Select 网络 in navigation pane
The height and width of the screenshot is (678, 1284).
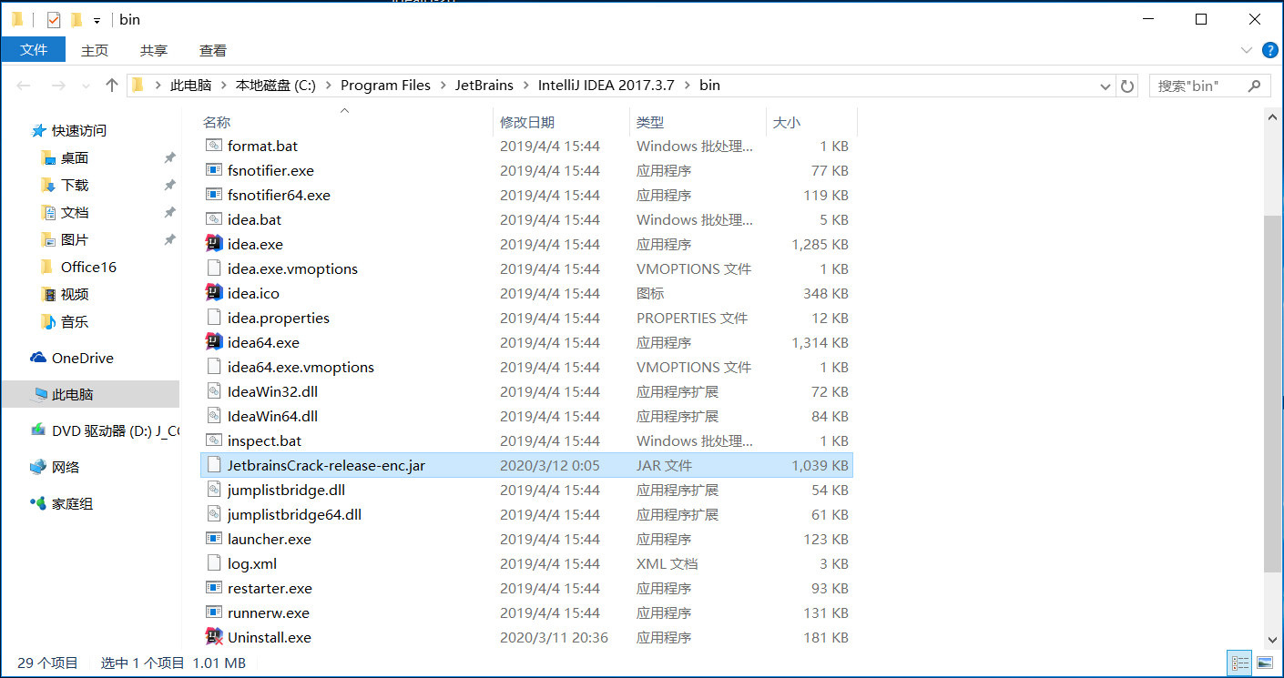[x=66, y=467]
